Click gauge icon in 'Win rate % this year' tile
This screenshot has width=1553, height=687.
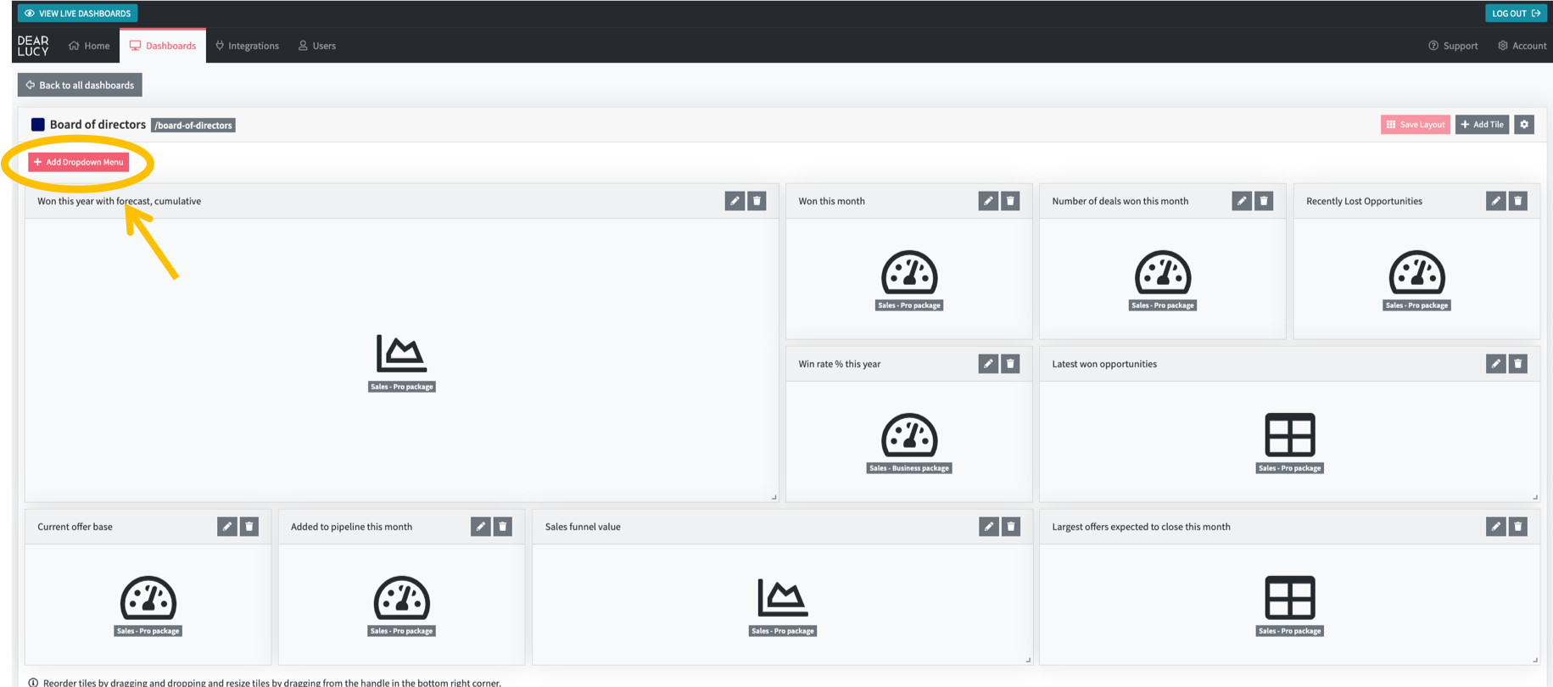tap(909, 435)
